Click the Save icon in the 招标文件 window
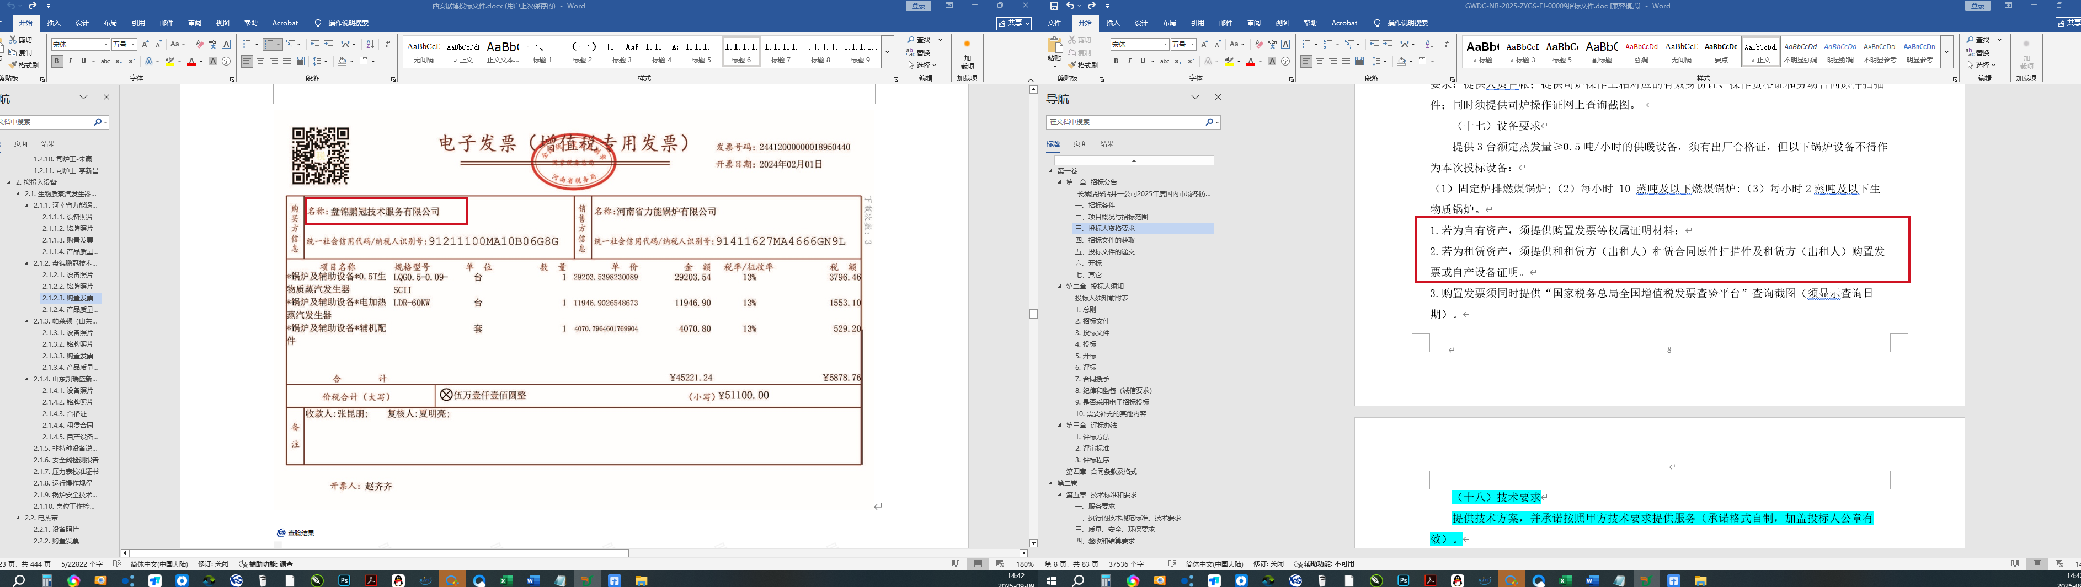This screenshot has width=2081, height=587. coord(1053,6)
